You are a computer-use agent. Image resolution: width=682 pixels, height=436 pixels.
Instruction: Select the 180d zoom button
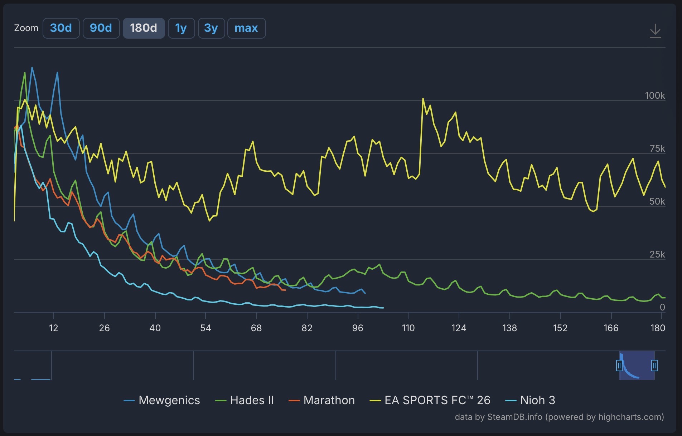pyautogui.click(x=144, y=28)
